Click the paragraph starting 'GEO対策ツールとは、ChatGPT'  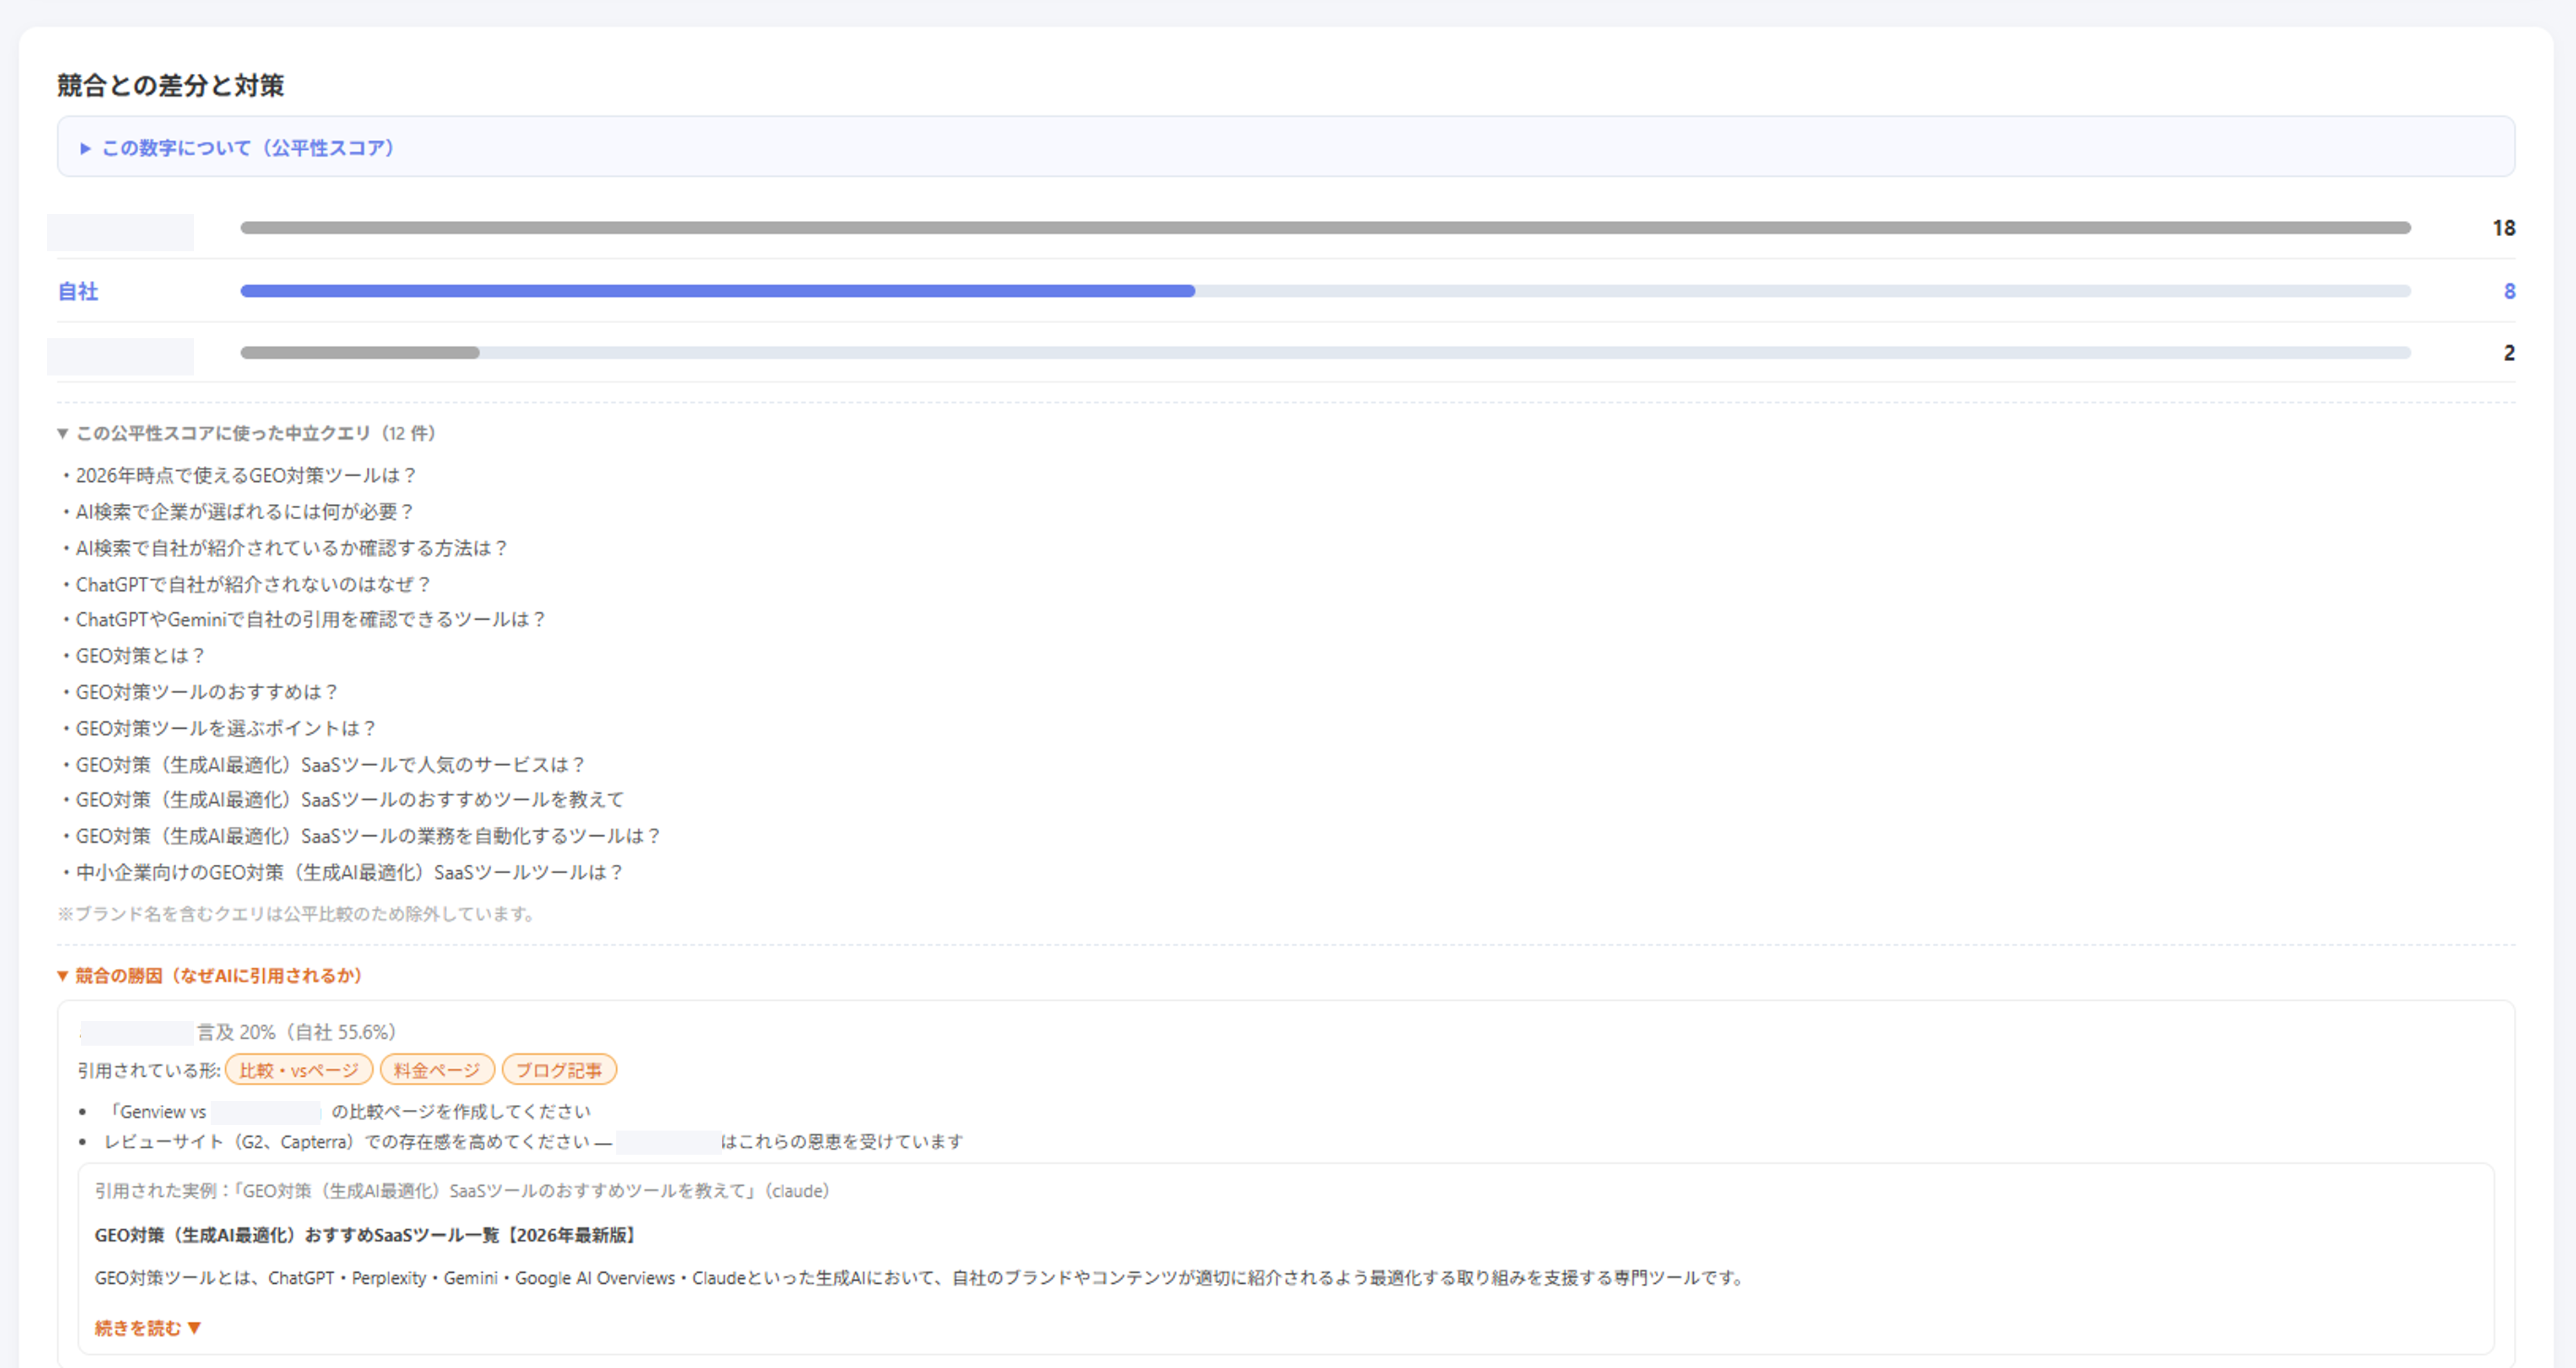tap(920, 1278)
